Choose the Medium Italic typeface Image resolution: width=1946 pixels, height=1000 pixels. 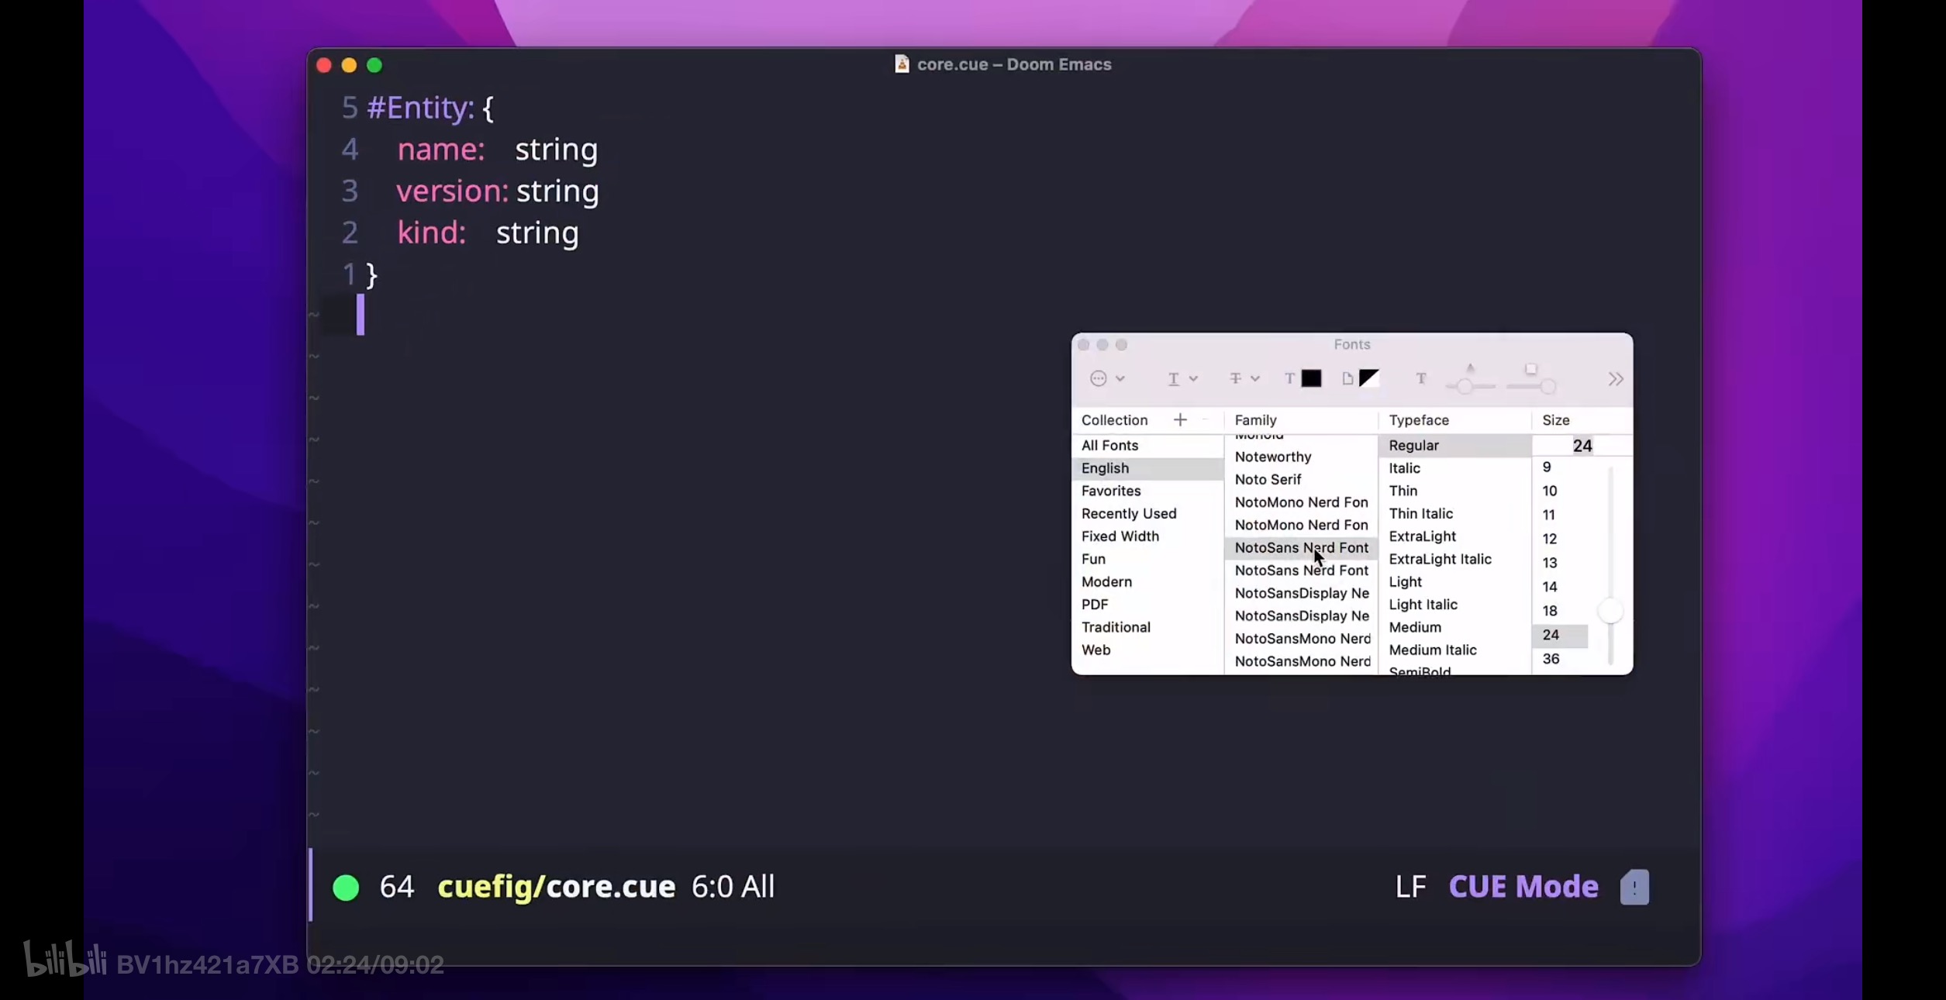coord(1454,650)
